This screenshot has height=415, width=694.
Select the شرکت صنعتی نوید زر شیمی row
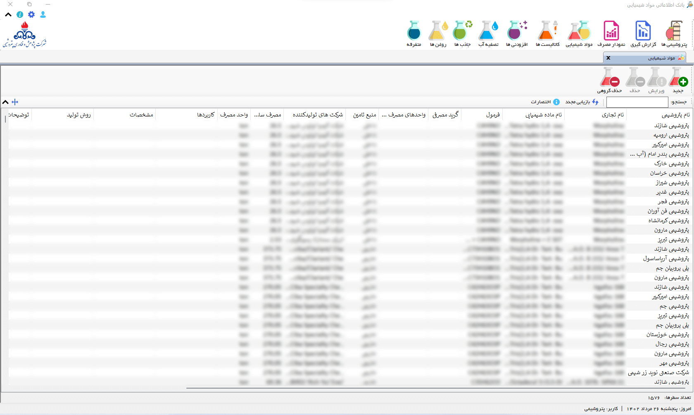(x=350, y=372)
